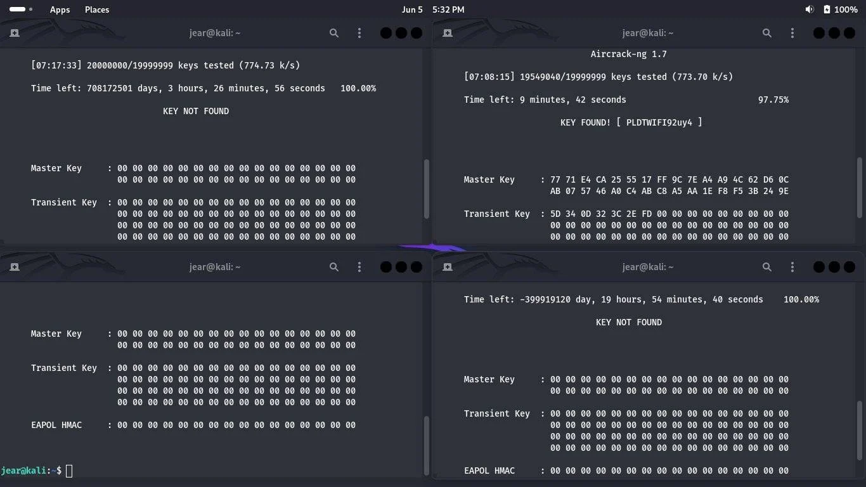Click search icon in bottom-right terminal
The image size is (866, 487).
(767, 267)
